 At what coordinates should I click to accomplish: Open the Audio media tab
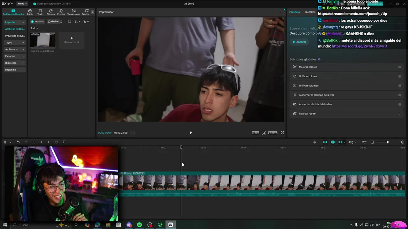coord(30,12)
